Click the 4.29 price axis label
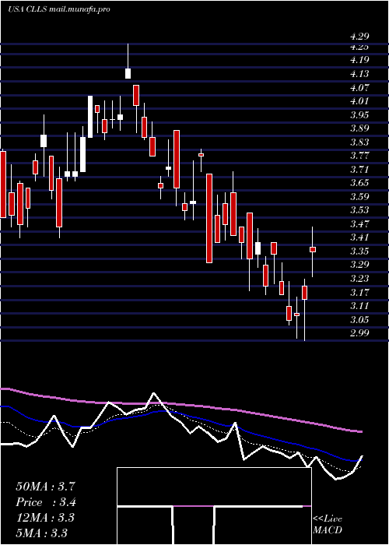This screenshot has height=545, width=389. (359, 37)
